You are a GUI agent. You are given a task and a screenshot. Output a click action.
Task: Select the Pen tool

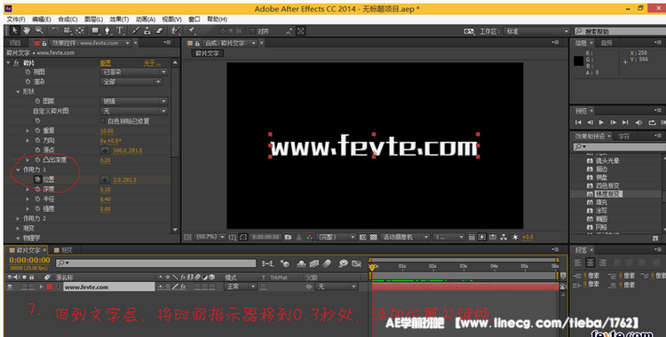(107, 30)
